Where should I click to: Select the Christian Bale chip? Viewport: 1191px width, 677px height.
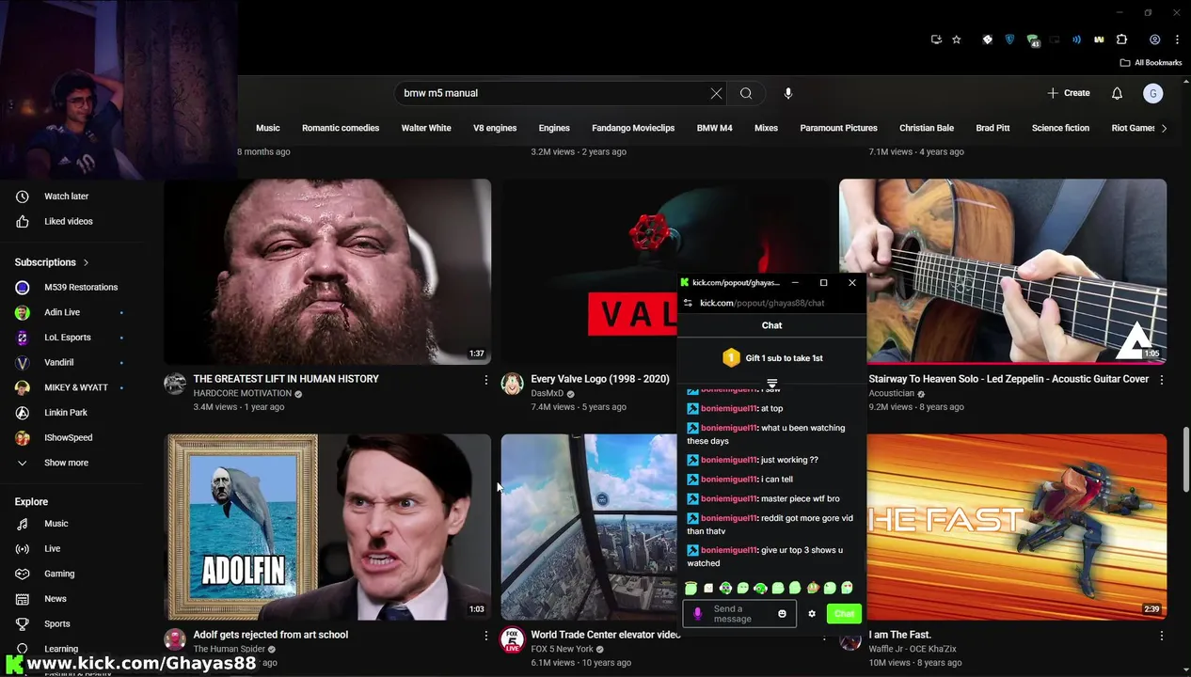927,128
